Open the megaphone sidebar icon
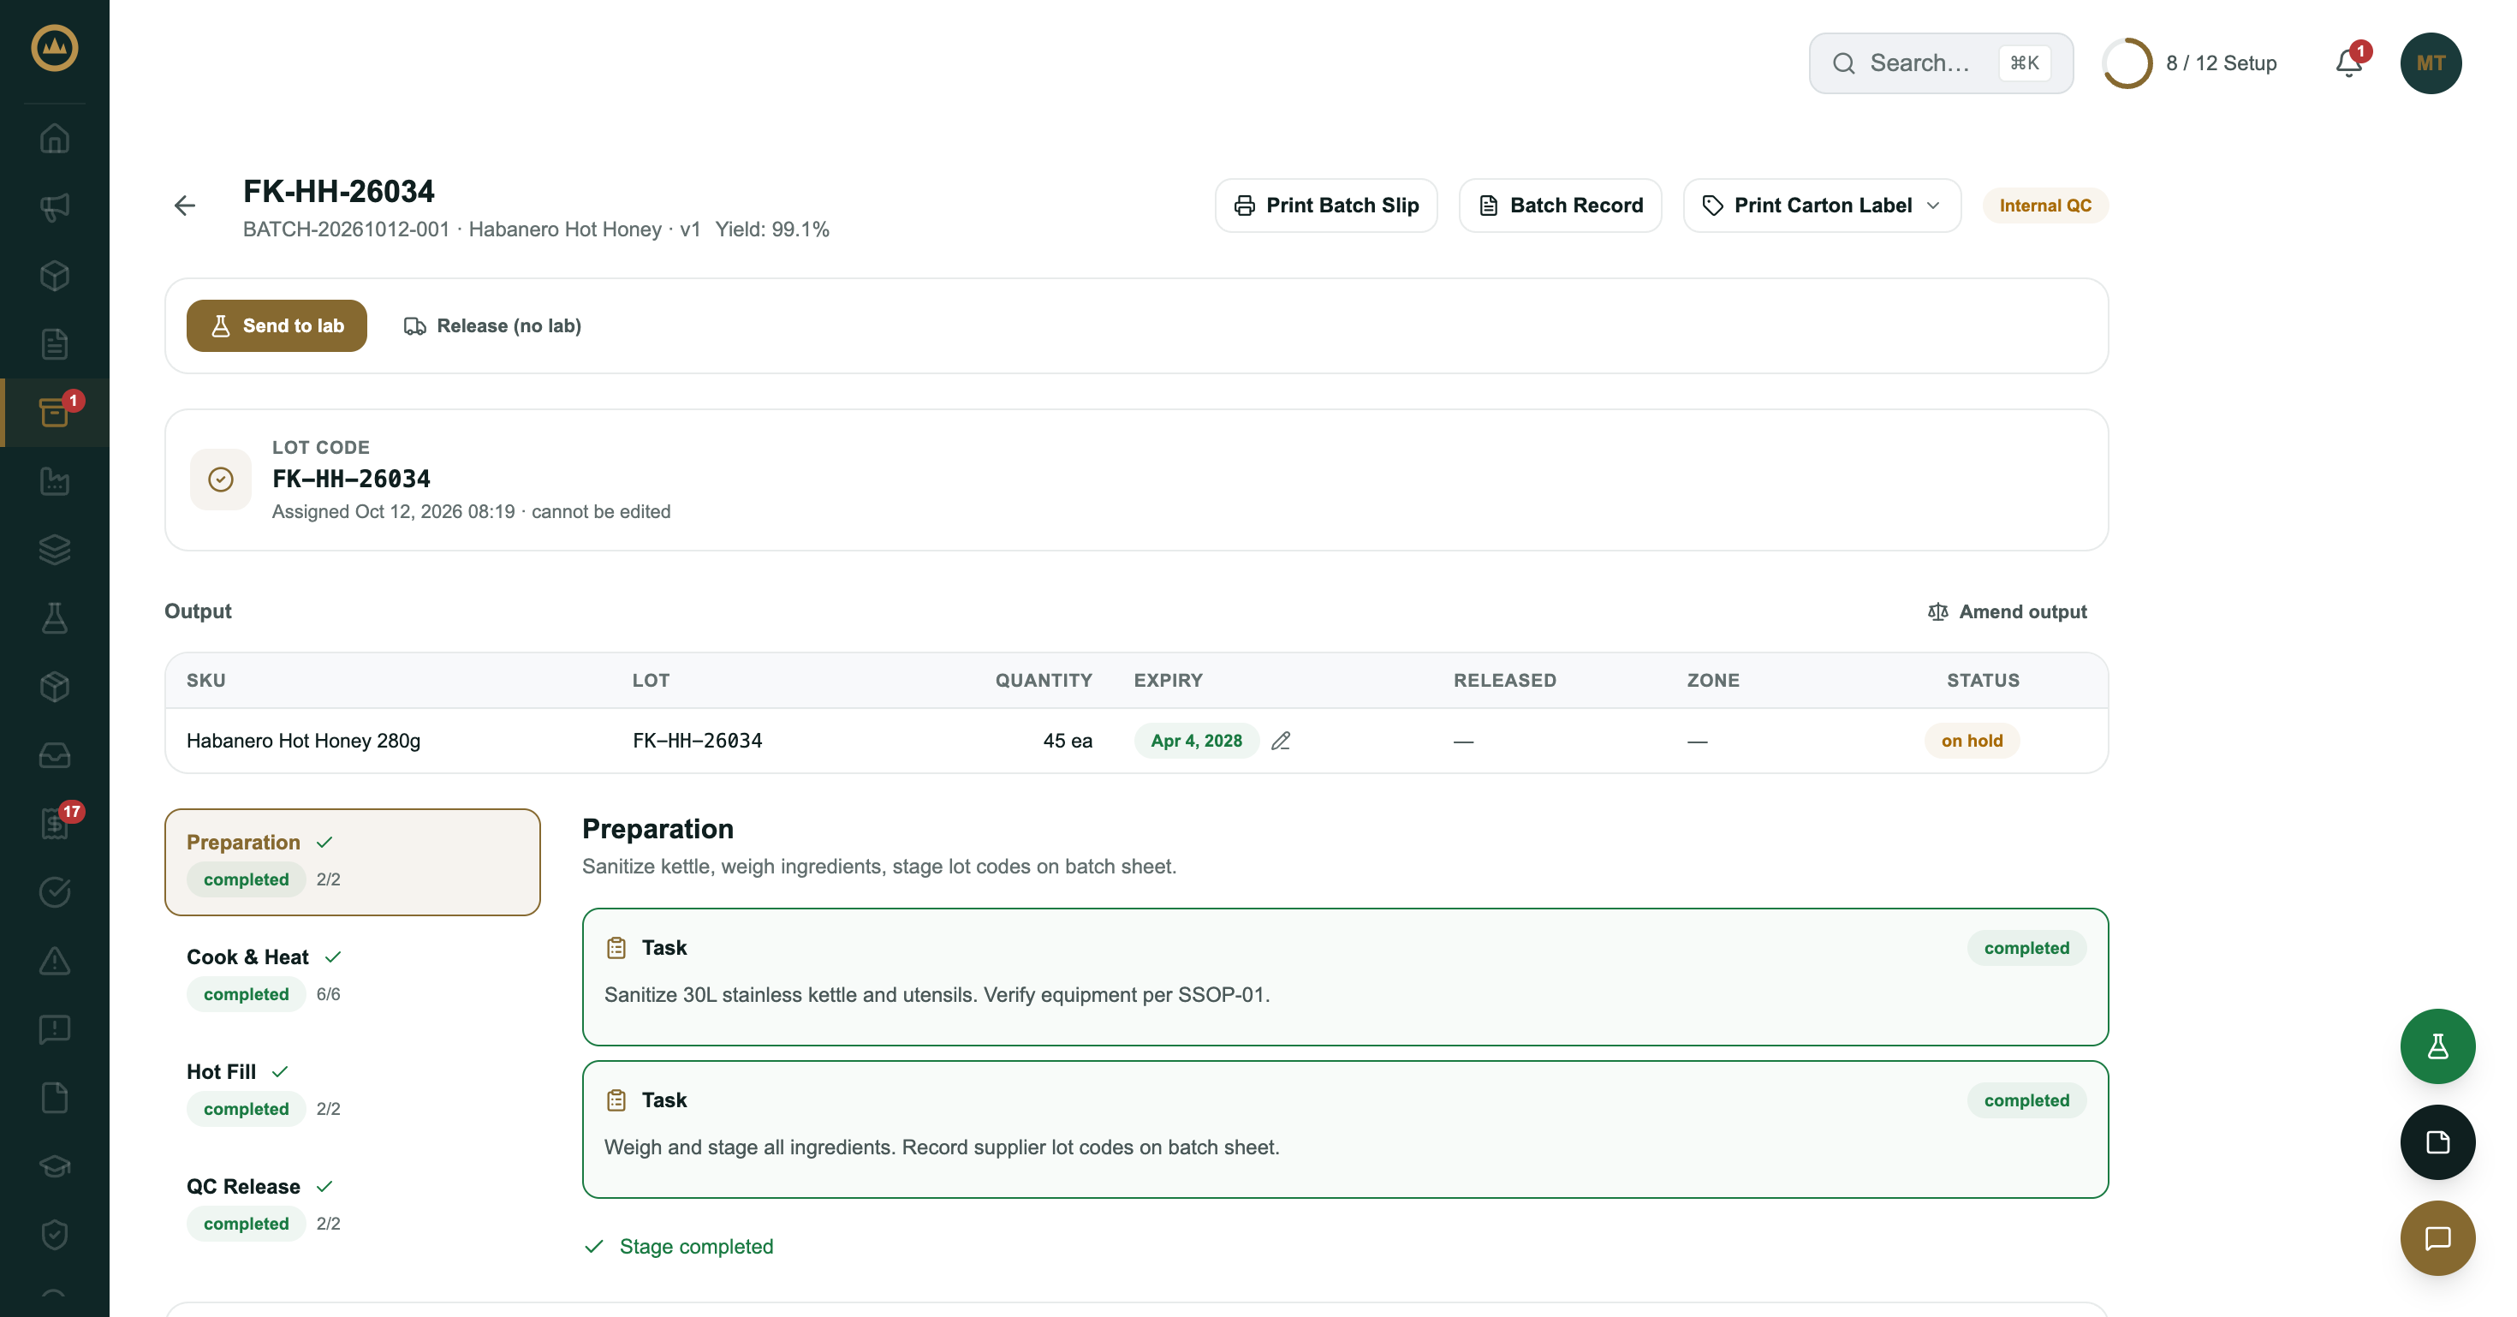2517x1317 pixels. [55, 207]
